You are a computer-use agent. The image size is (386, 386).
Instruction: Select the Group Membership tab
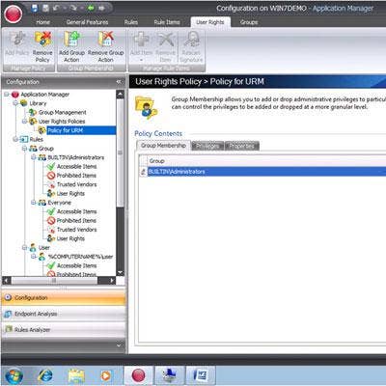coord(163,146)
